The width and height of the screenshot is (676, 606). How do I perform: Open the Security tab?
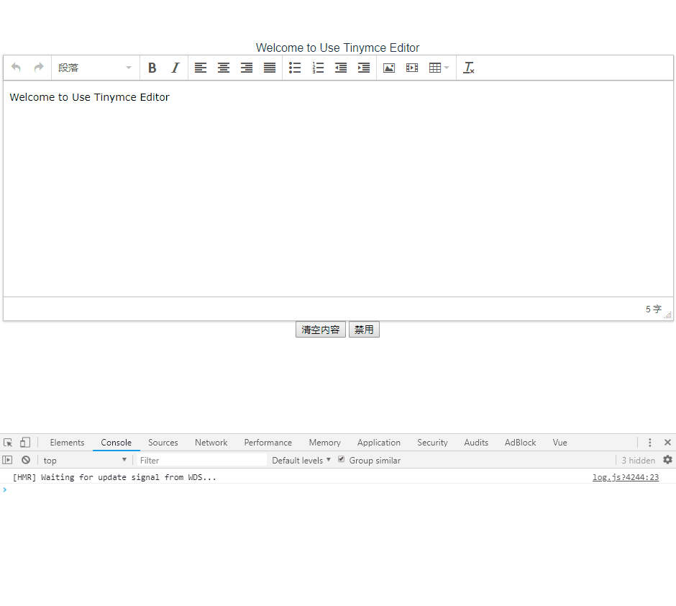click(432, 443)
